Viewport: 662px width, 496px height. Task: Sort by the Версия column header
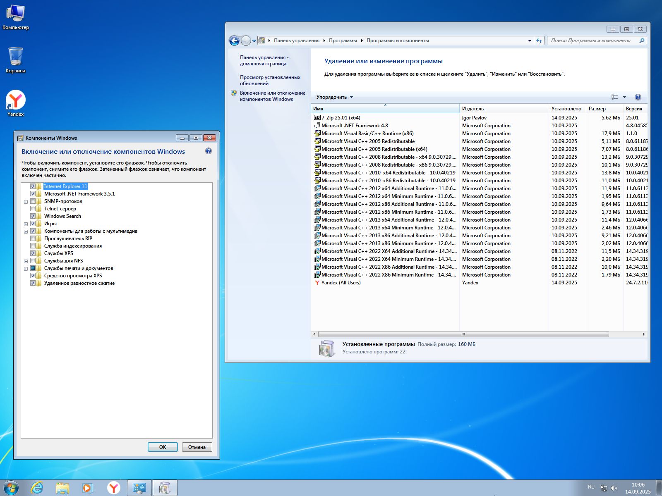click(x=635, y=109)
